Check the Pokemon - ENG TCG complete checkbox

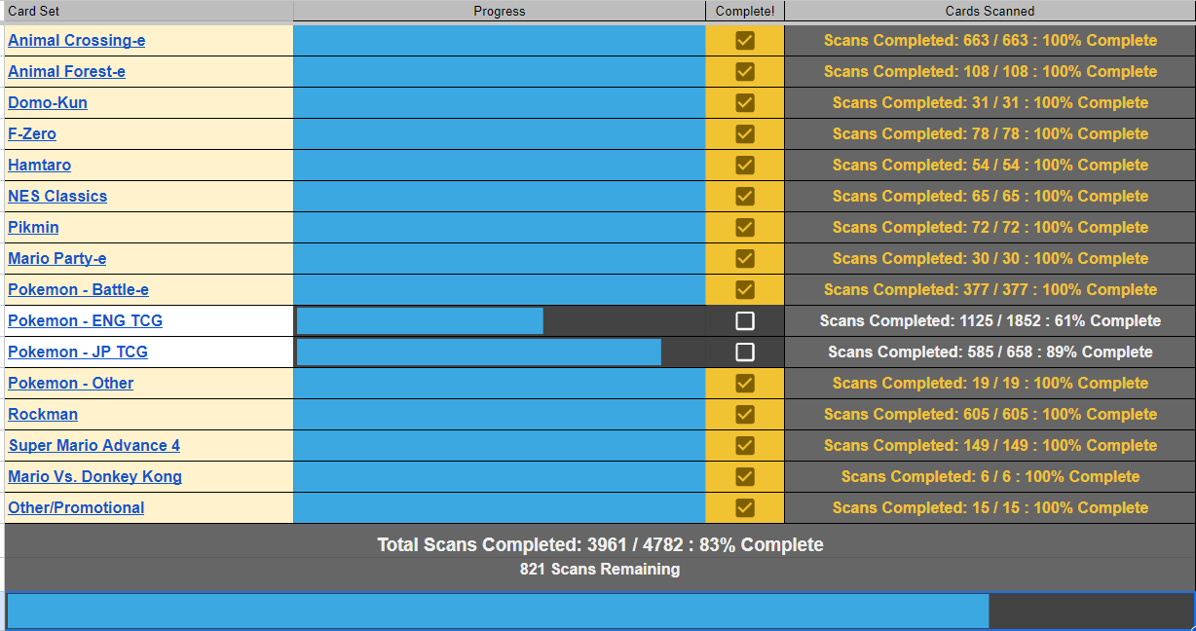click(745, 320)
